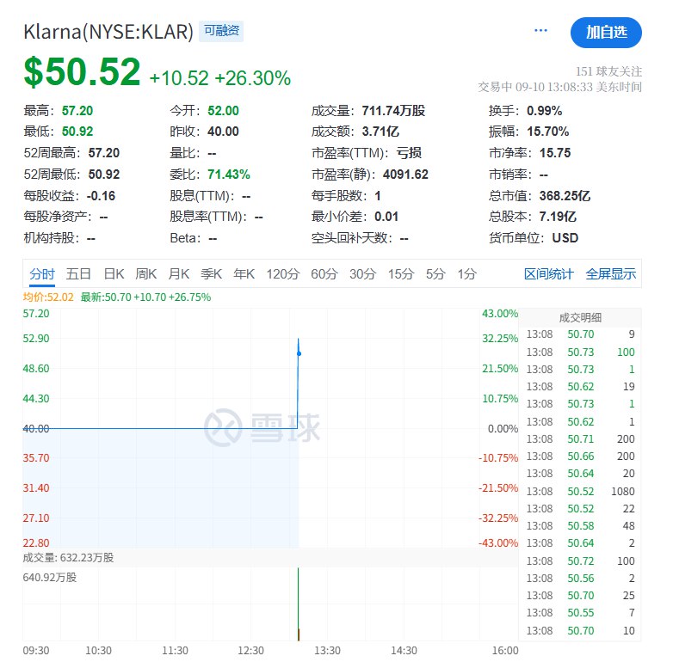Select the 60分 chart interval tab
673x668 pixels.
pyautogui.click(x=324, y=273)
